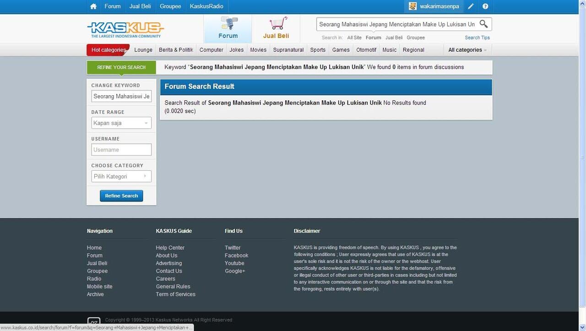Viewport: 586px width, 331px height.
Task: Switch to the Forum tab with icon
Action: (228, 29)
